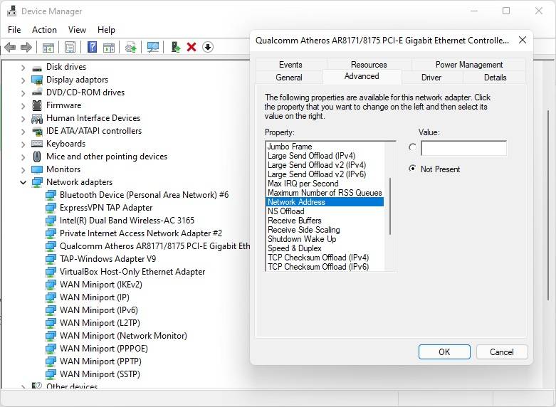Click the Keyboards category icon
The width and height of the screenshot is (556, 407).
pyautogui.click(x=37, y=144)
